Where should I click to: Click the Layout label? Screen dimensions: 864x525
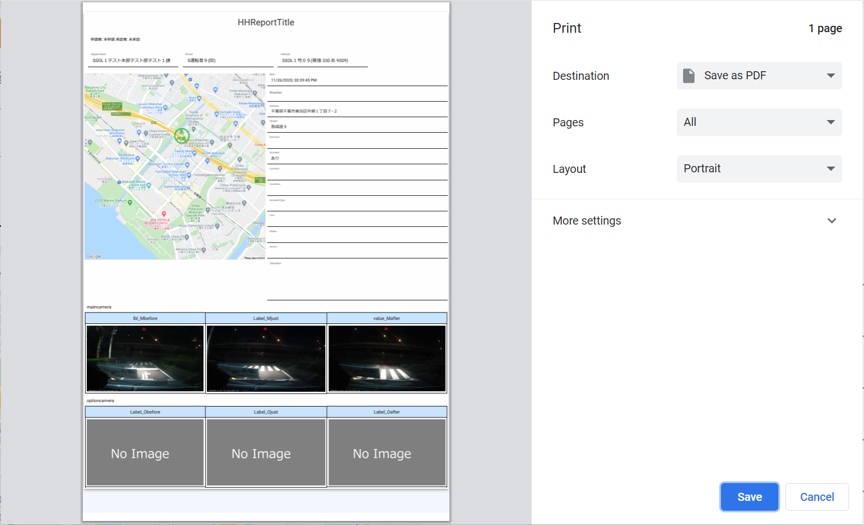pos(569,169)
